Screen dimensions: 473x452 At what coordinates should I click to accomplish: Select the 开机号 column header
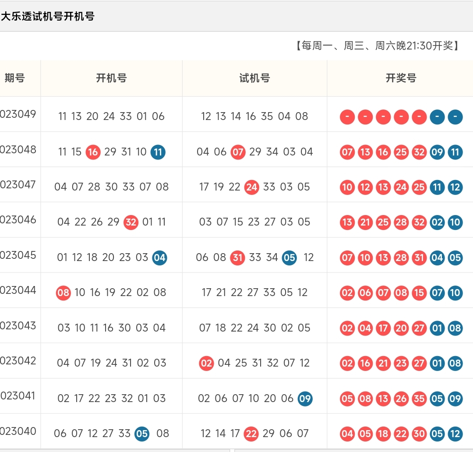[x=111, y=78]
